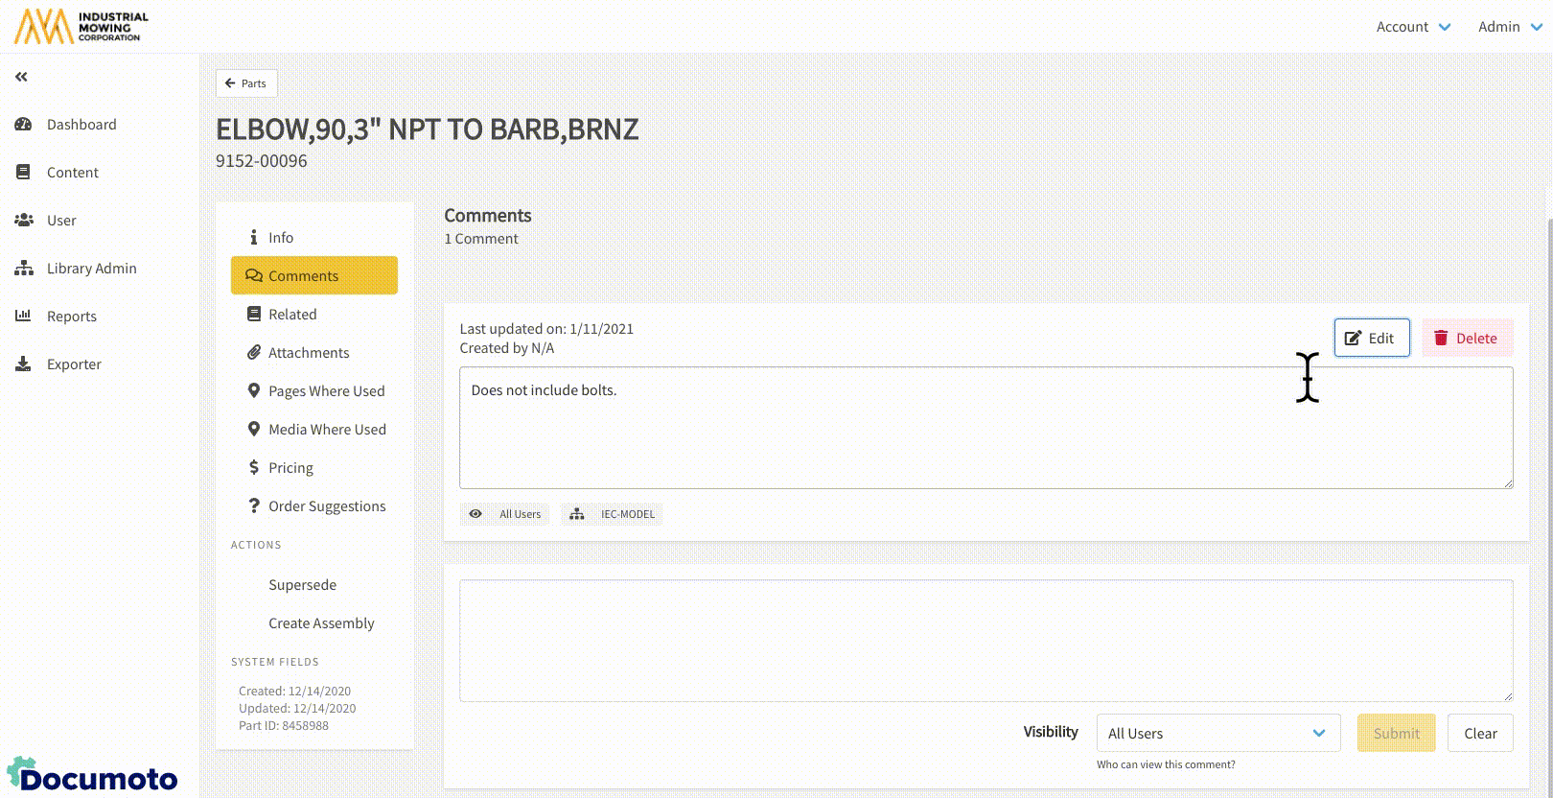Collapse sidebar with double-chevron icon
The width and height of the screenshot is (1553, 798).
click(21, 77)
